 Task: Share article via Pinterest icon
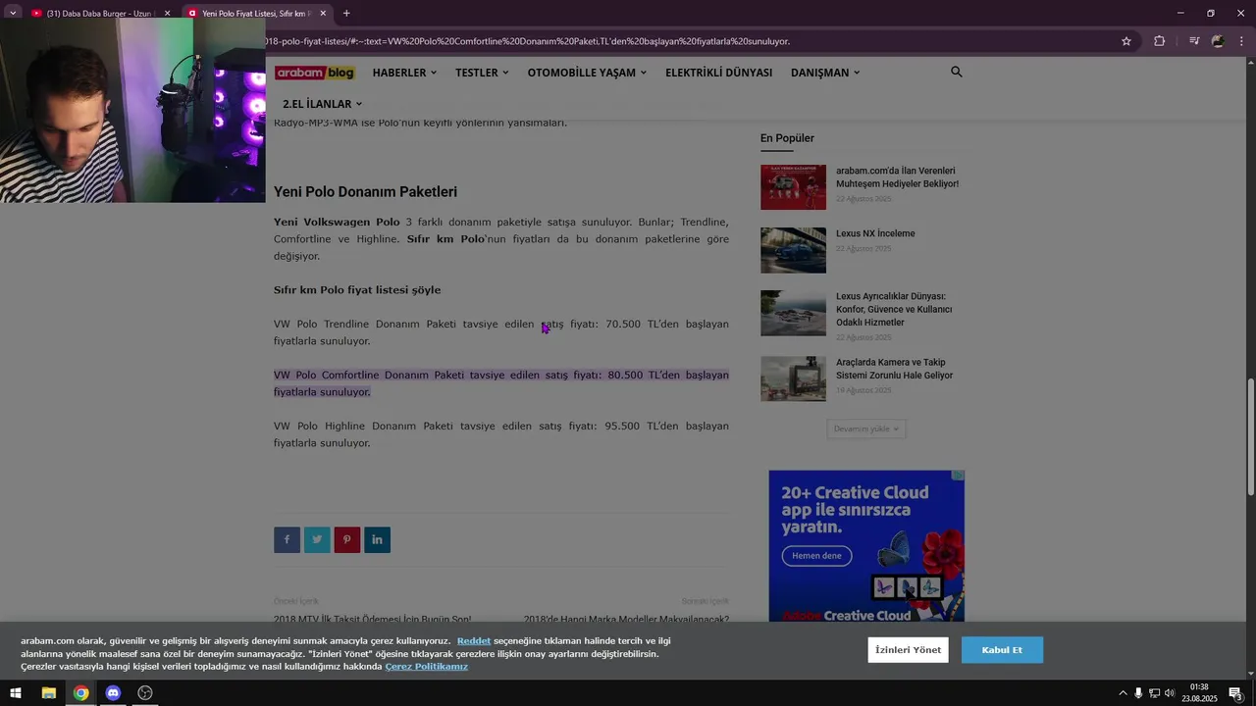346,539
